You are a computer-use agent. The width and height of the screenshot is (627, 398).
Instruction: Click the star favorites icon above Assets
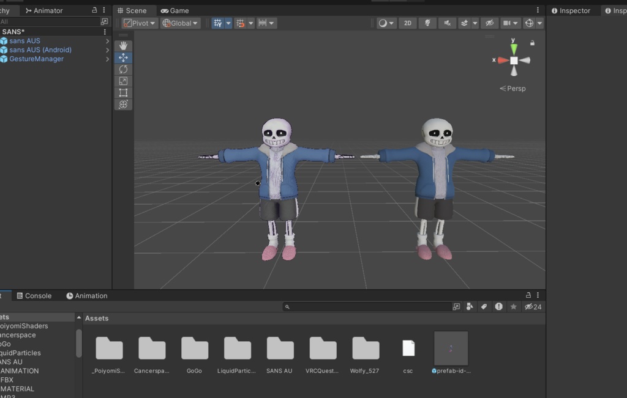pos(513,306)
